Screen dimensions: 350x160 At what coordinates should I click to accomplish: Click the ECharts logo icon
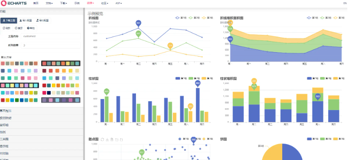tap(4, 4)
